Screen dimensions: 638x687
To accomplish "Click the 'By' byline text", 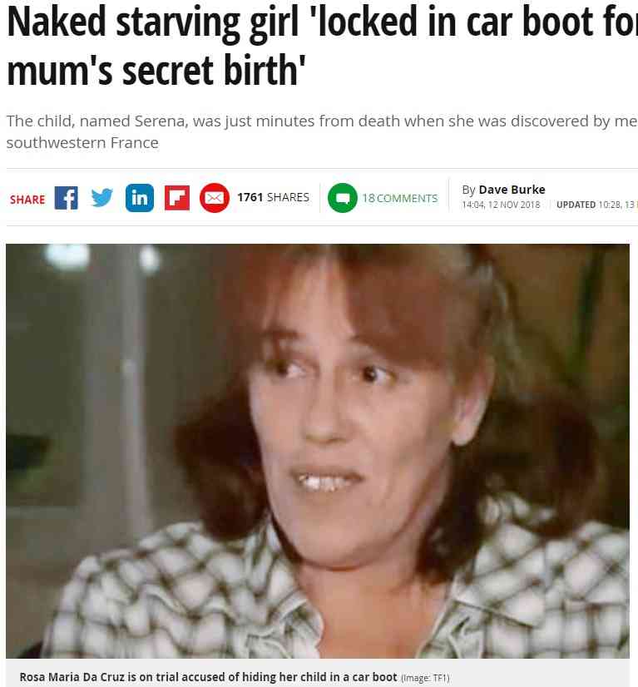I will pyautogui.click(x=468, y=190).
